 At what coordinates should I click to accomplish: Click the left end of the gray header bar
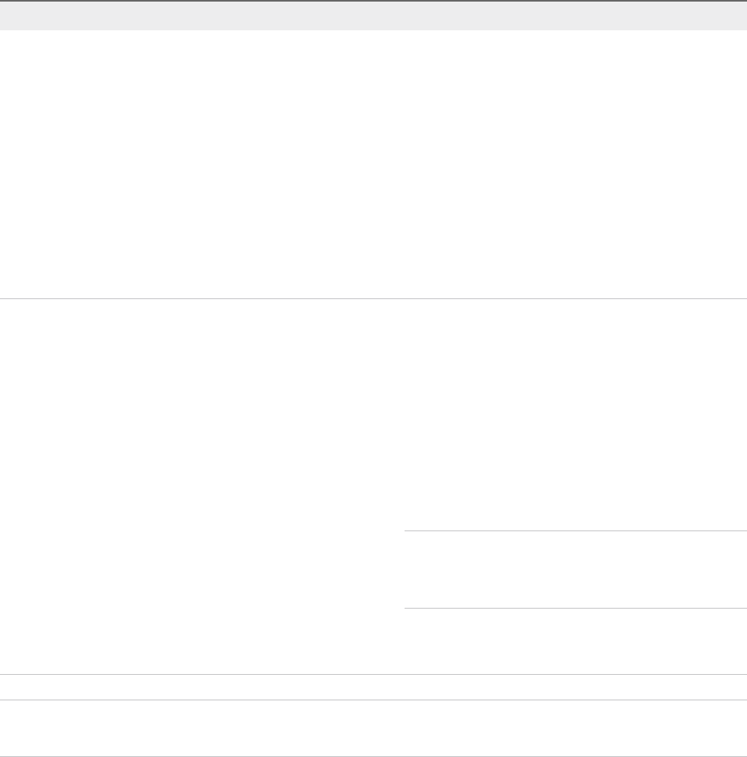pyautogui.click(x=16, y=16)
